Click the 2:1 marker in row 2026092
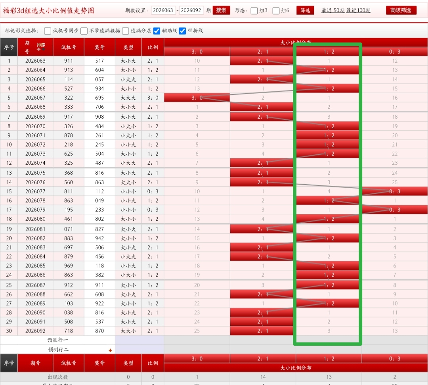This screenshot has height=385, width=428. click(262, 331)
